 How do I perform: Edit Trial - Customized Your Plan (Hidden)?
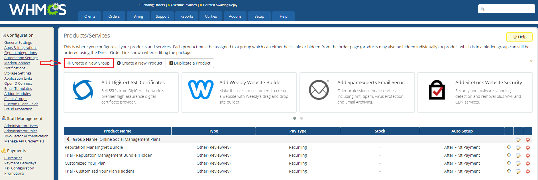click(518, 171)
